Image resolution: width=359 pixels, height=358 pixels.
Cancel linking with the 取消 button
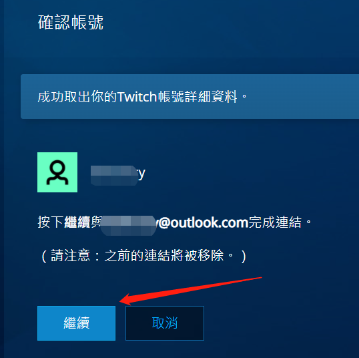[165, 323]
